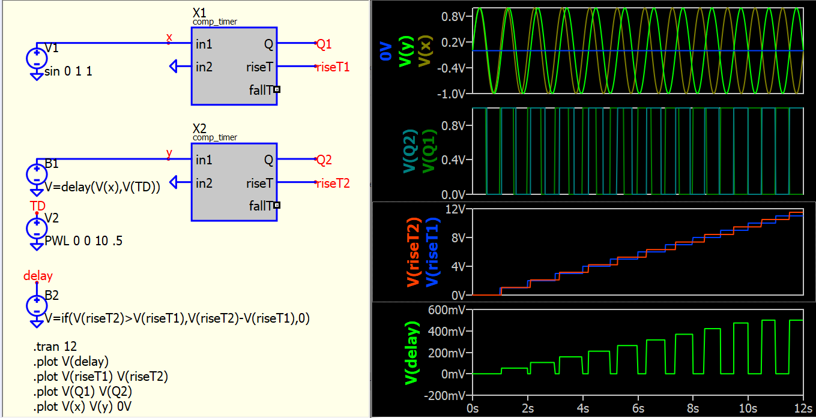Click the net label y
The width and height of the screenshot is (816, 418).
point(169,154)
